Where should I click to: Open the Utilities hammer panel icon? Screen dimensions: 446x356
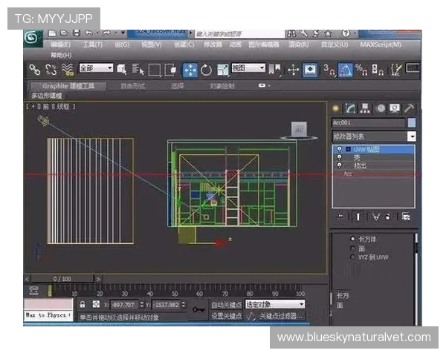[408, 108]
